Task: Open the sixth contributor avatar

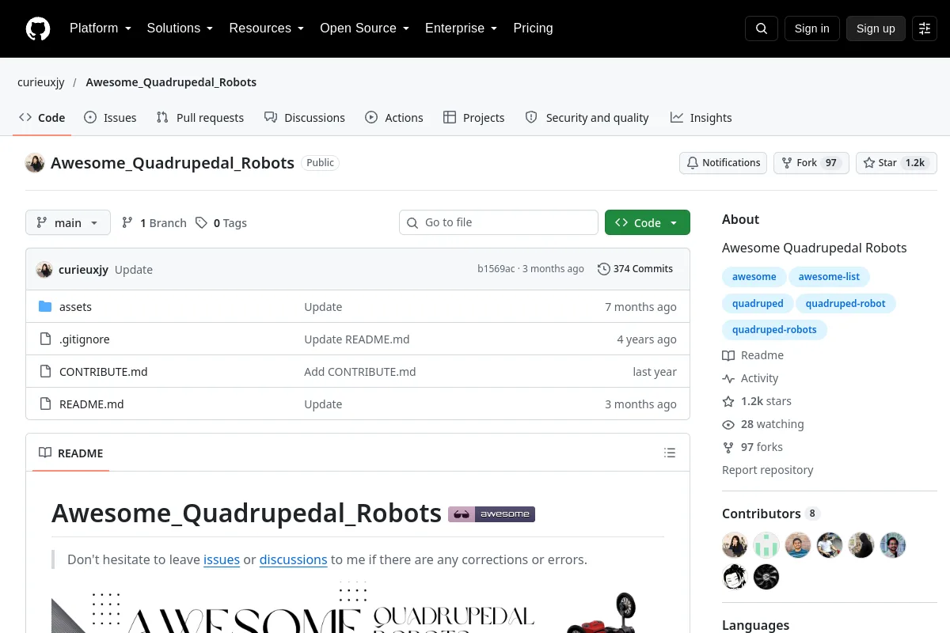Action: pos(893,545)
